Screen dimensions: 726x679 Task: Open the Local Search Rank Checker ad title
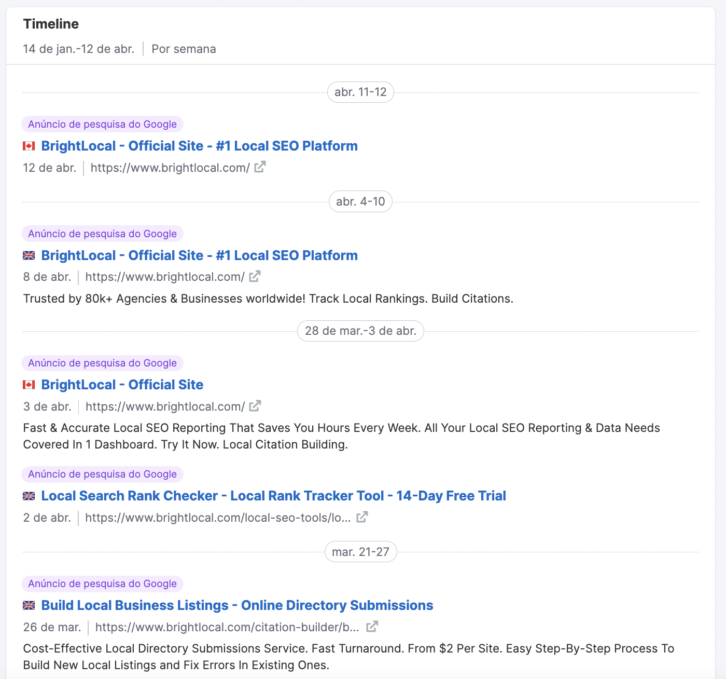273,496
